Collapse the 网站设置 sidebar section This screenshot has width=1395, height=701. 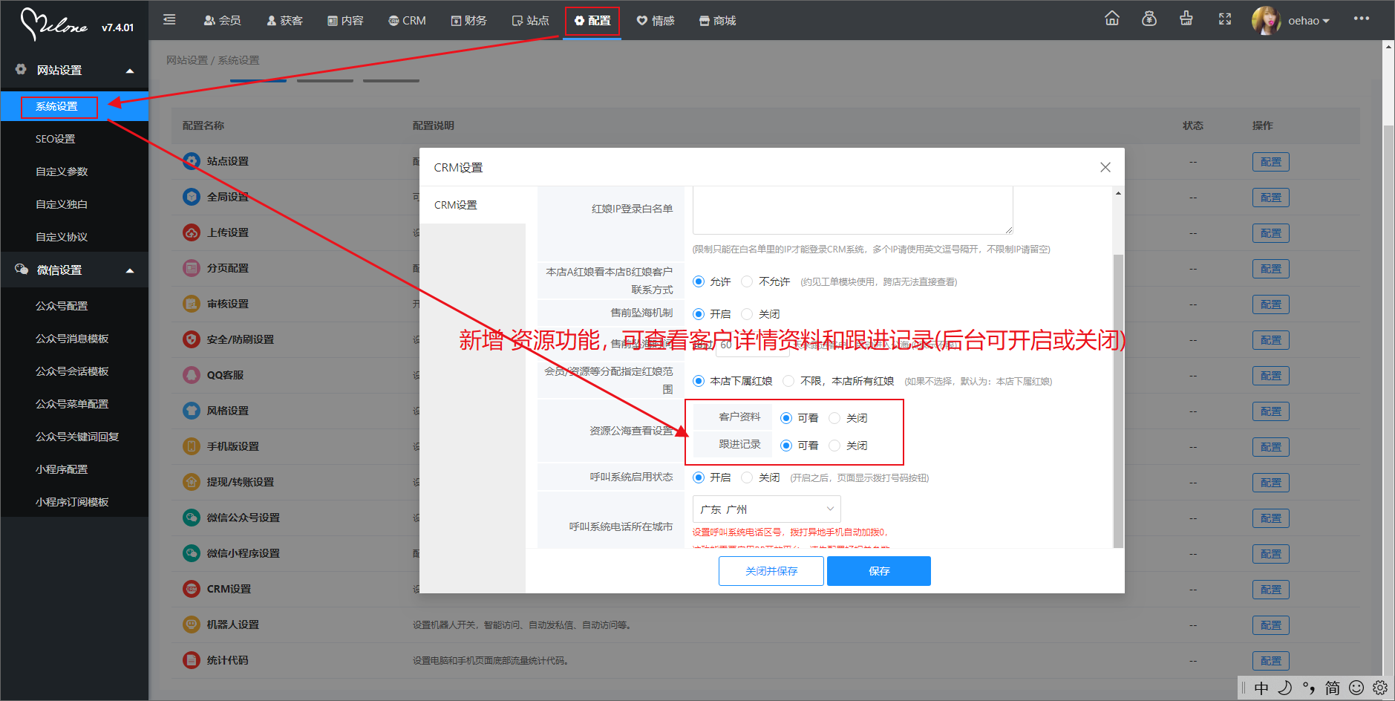pos(130,71)
